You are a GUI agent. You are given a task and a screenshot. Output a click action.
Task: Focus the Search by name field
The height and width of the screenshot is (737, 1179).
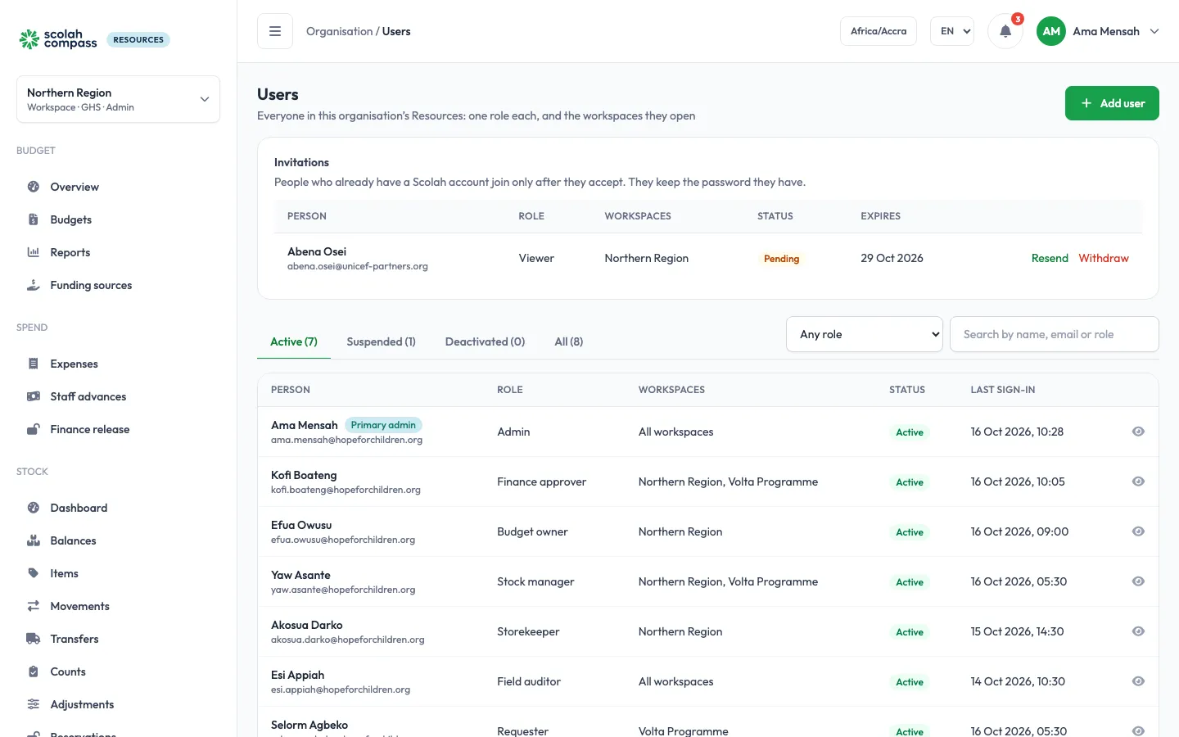[1055, 334]
